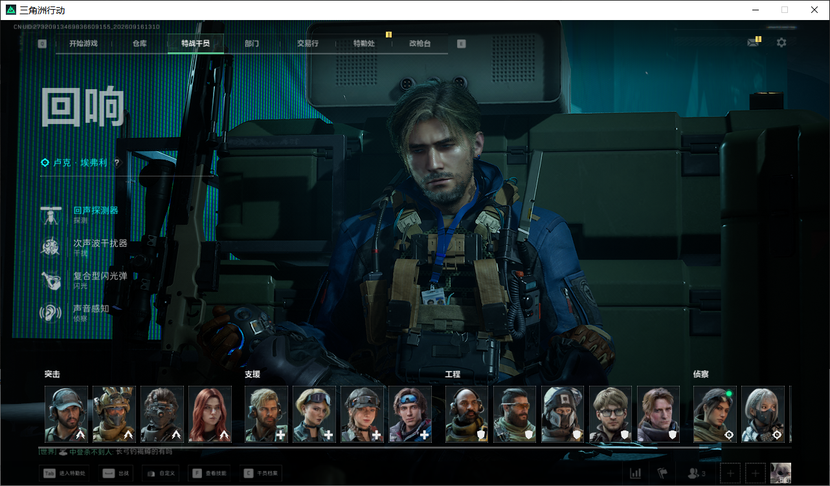Pick the 突击 operator with cap and headset
This screenshot has height=486, width=830.
(66, 414)
